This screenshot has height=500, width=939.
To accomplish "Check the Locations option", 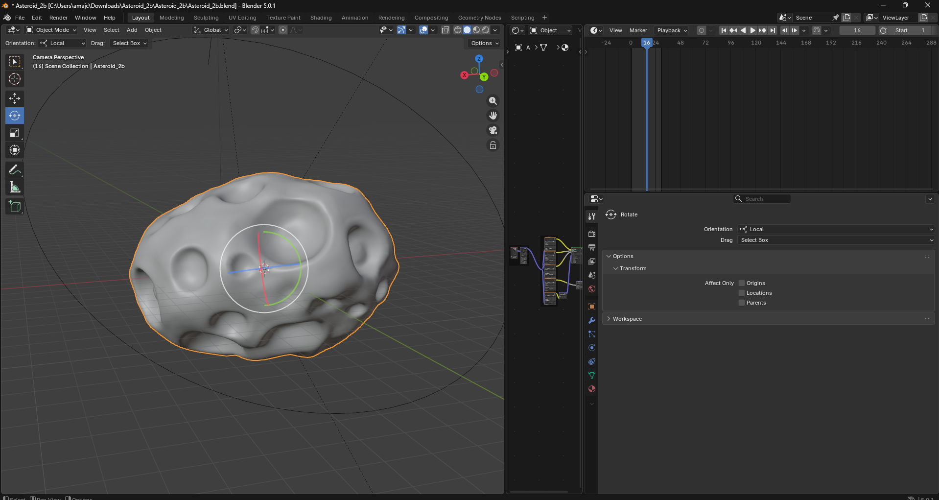I will point(742,293).
